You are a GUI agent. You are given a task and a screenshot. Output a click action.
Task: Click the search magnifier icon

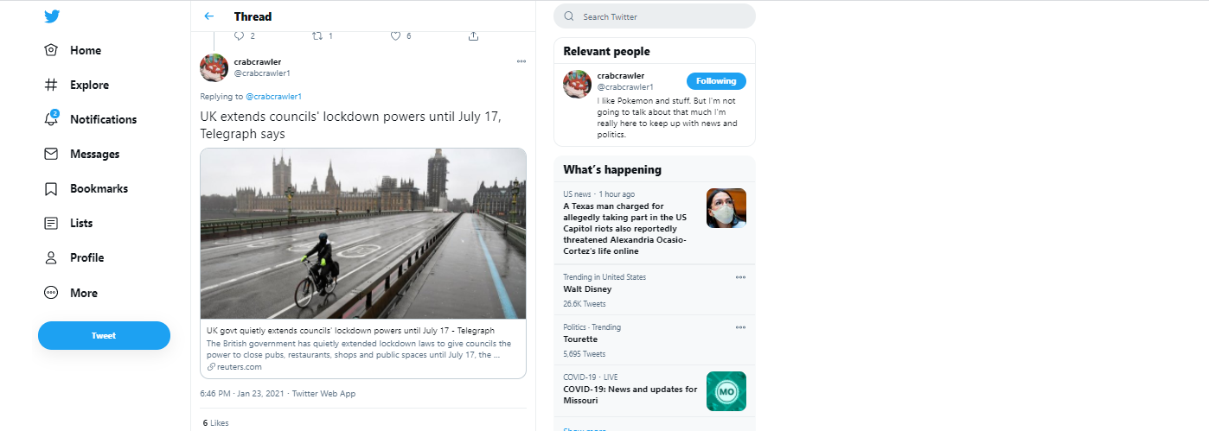coord(568,16)
